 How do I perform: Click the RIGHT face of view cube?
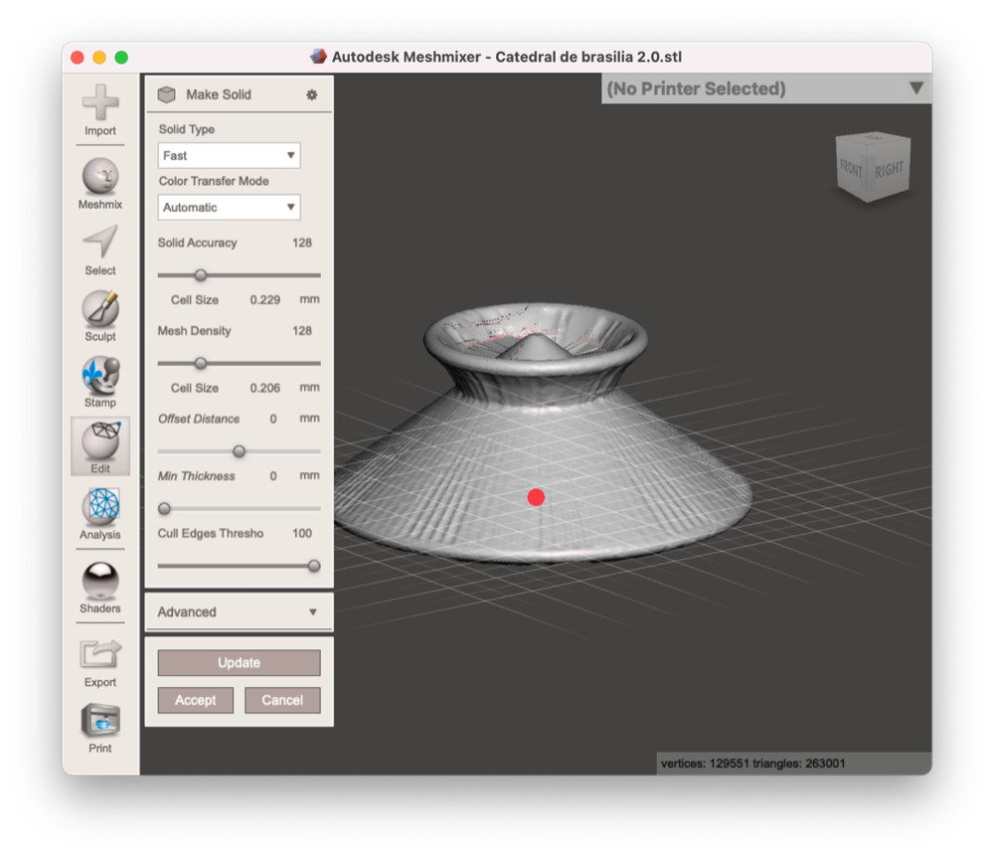click(889, 170)
